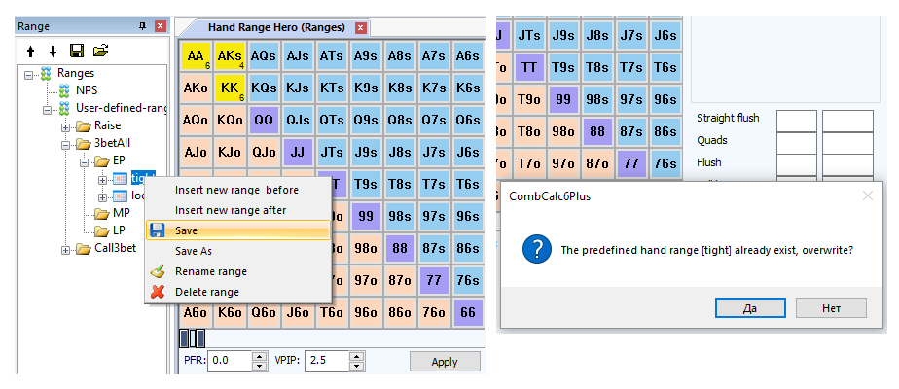This screenshot has width=899, height=389.
Task: Decline overwrite with the Нет button
Action: coord(830,307)
